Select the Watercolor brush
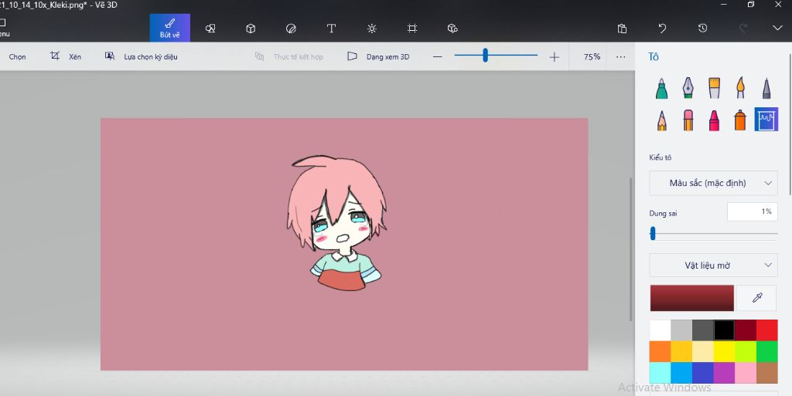The image size is (792, 396). point(740,88)
